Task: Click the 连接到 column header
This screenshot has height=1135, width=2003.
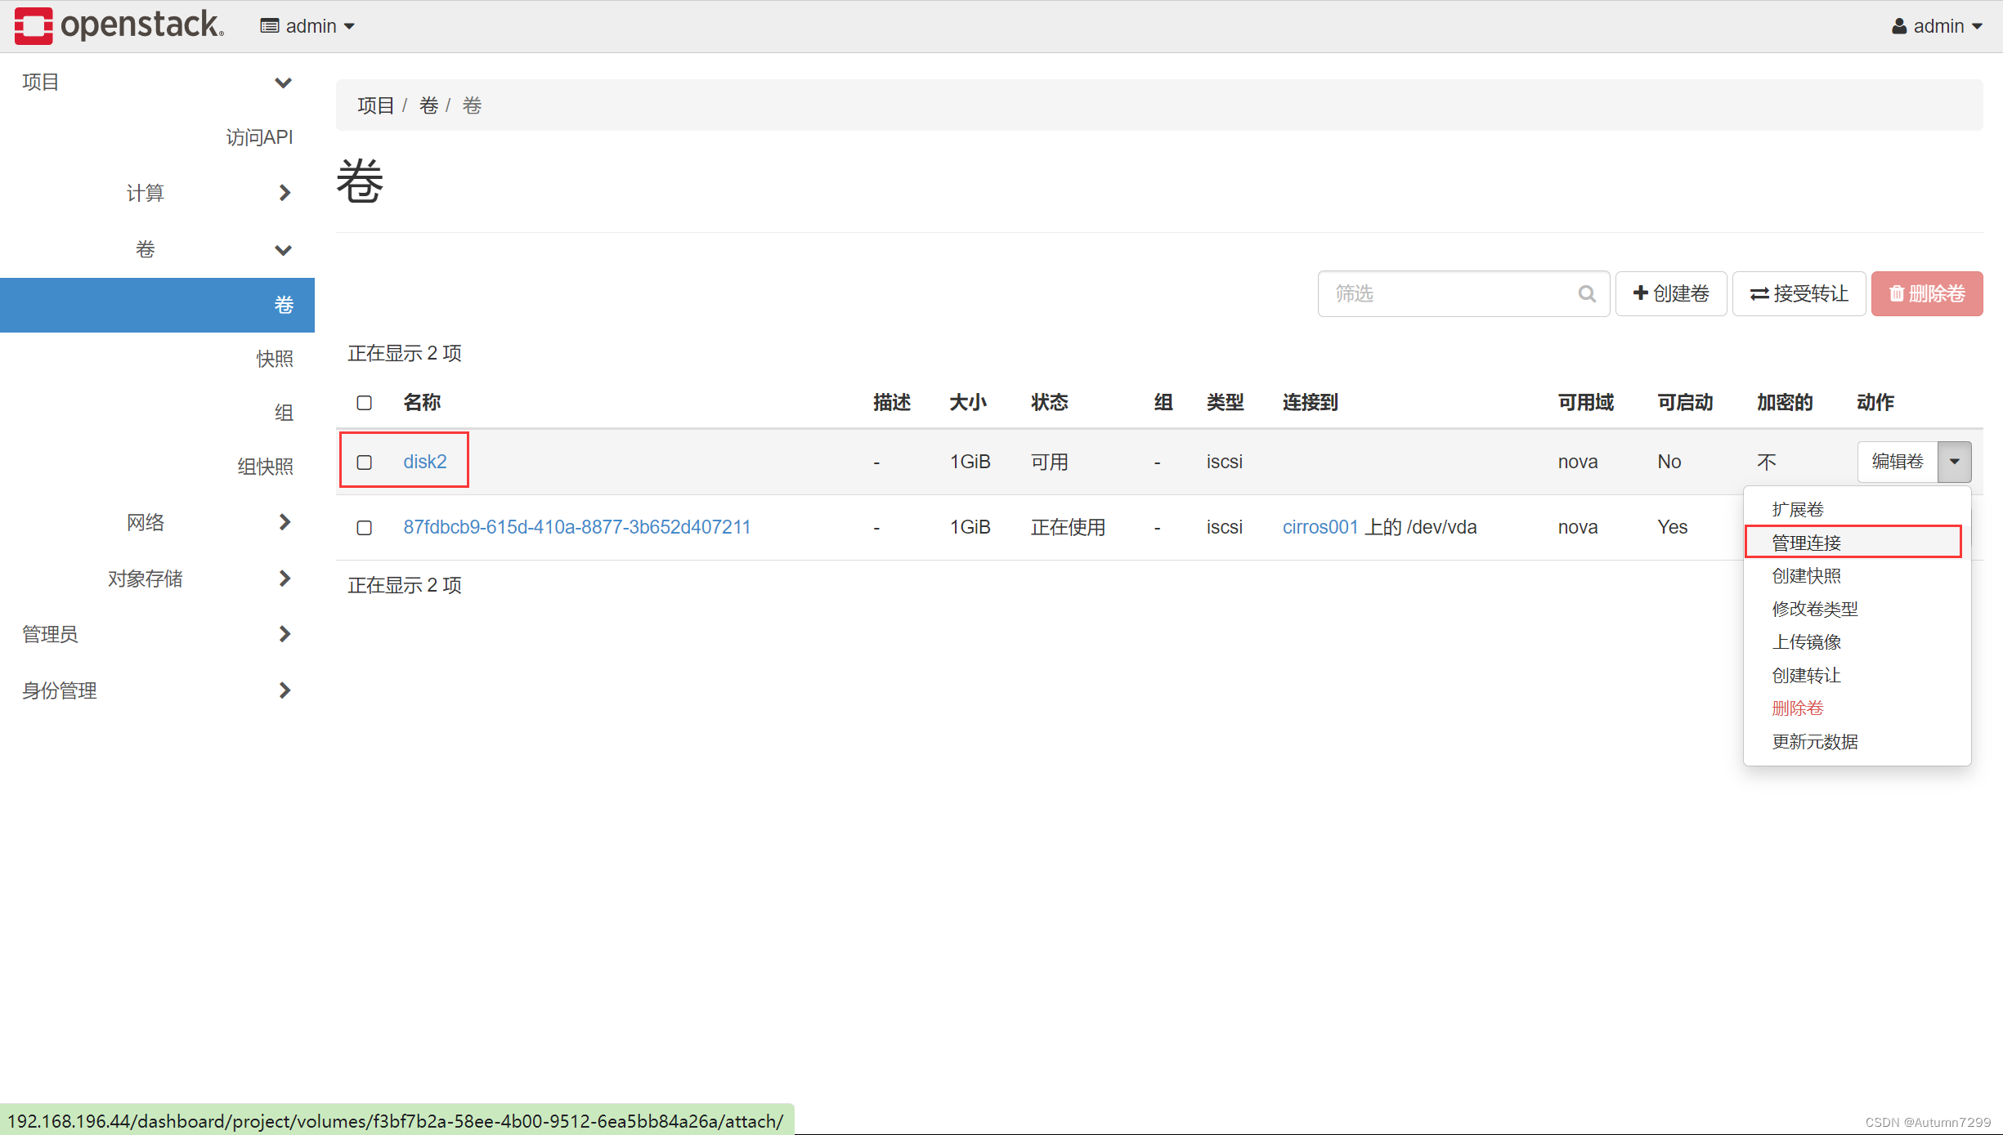Action: 1310,402
